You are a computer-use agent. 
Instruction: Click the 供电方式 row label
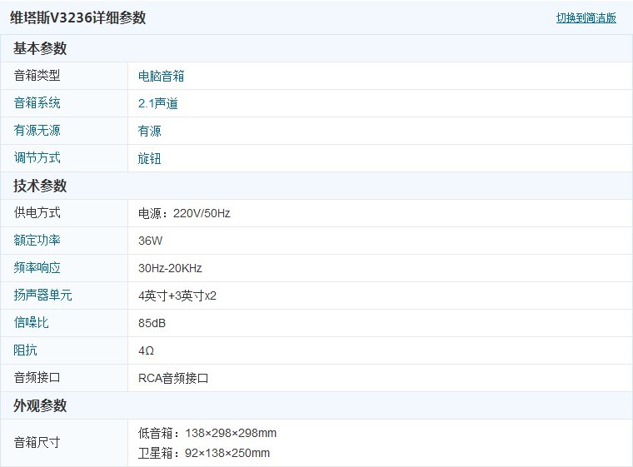tap(37, 213)
